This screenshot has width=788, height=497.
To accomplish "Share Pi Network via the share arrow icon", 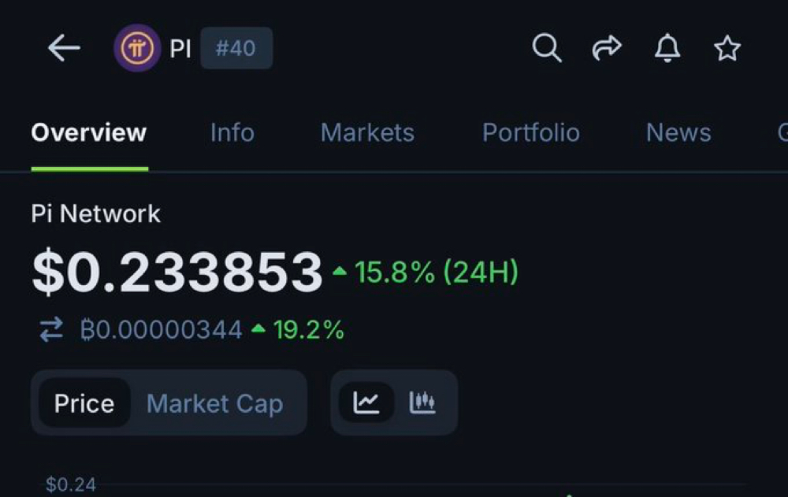I will 607,47.
